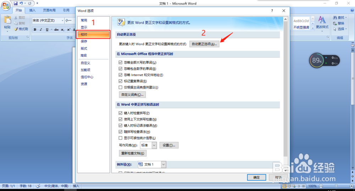Click the help question mark in dialog
The width and height of the screenshot is (355, 191).
point(272,11)
